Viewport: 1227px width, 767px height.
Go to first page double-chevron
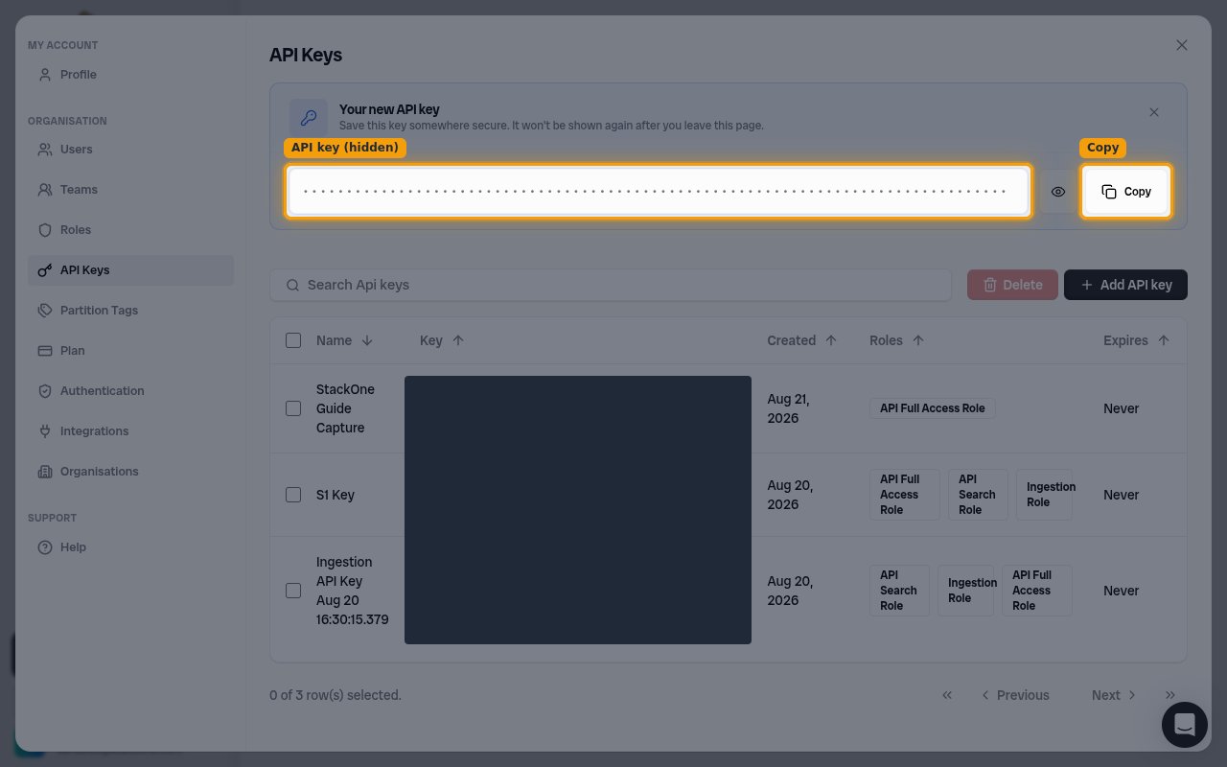947,695
